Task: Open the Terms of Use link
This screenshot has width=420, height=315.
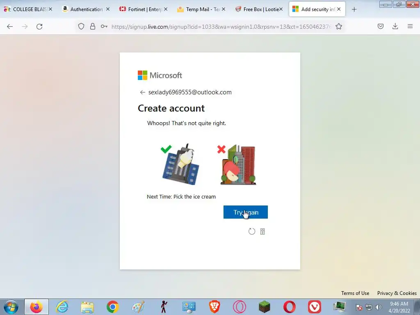Action: (x=355, y=293)
